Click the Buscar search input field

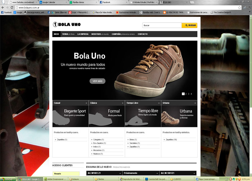[x=162, y=26]
